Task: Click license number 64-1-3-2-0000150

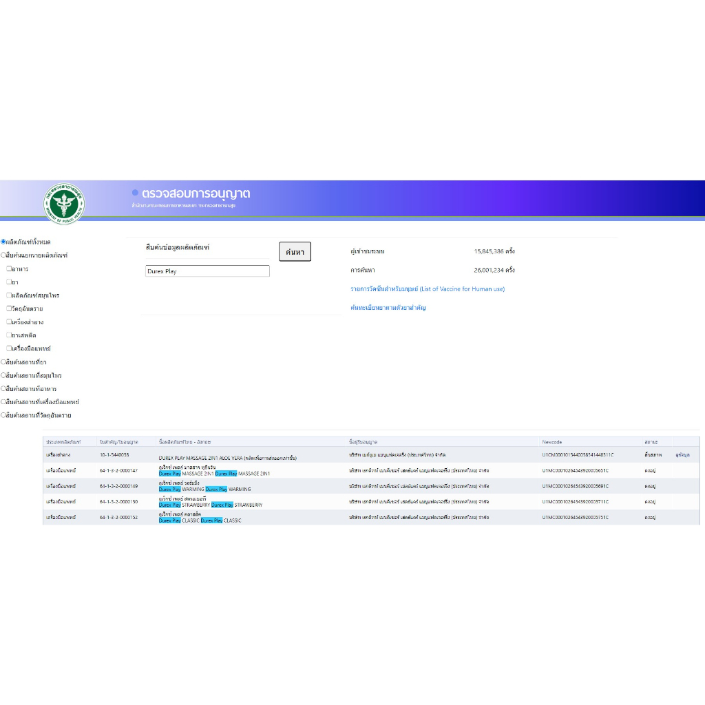Action: pyautogui.click(x=118, y=502)
